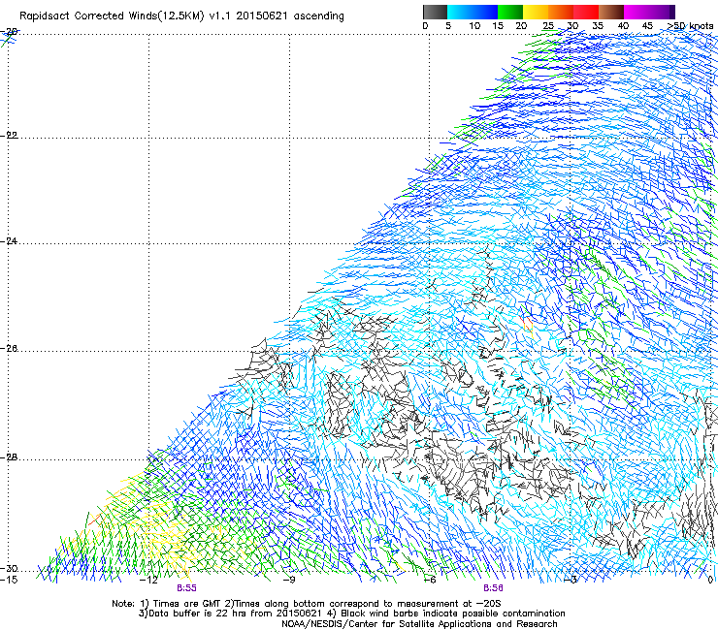Click the NOAA/NESDIS credit line
This screenshot has height=630, width=718.
pos(419,624)
